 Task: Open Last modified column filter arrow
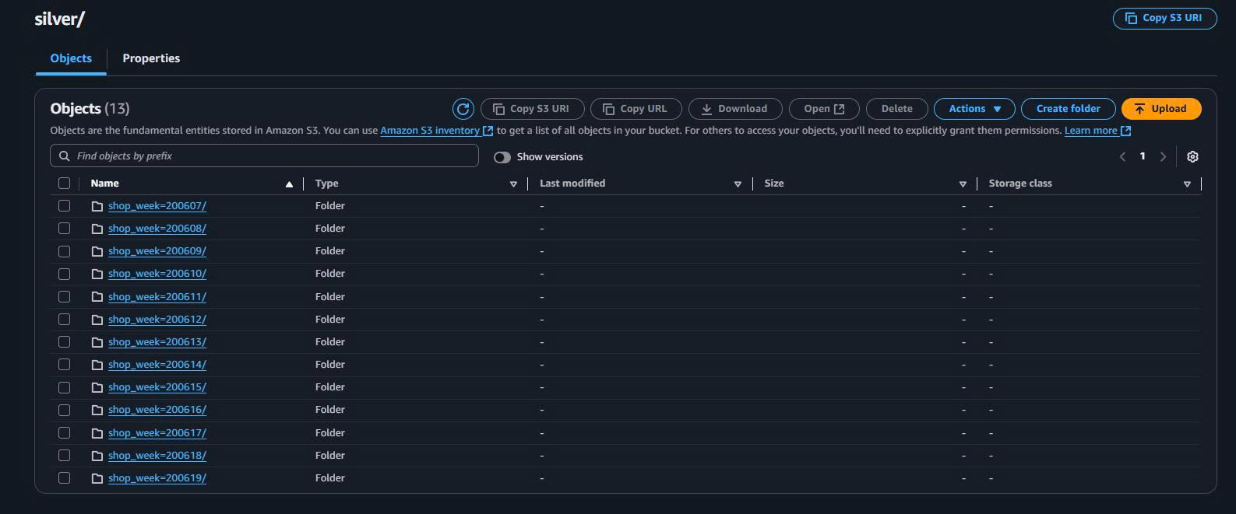pyautogui.click(x=737, y=184)
